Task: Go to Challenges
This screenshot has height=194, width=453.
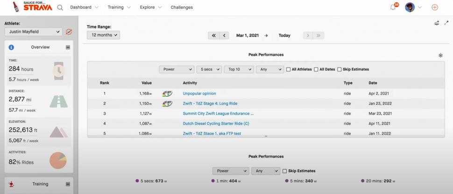Action: [182, 7]
